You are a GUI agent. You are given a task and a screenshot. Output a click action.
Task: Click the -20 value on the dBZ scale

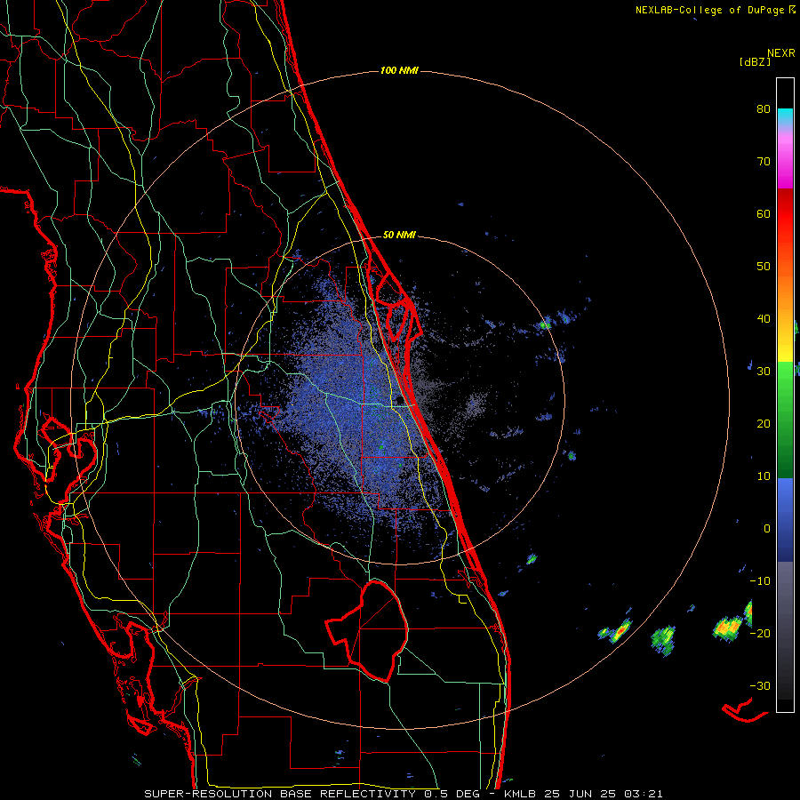(x=760, y=633)
